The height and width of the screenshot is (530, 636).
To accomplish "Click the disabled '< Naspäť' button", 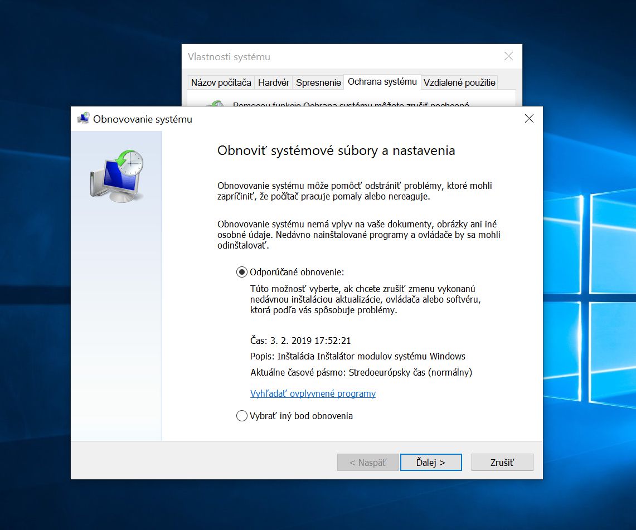I will pos(368,462).
